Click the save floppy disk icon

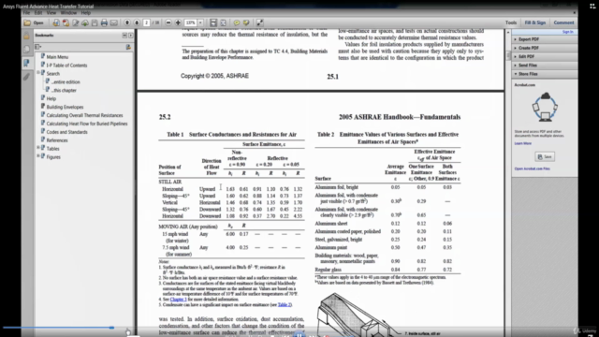[x=95, y=22]
